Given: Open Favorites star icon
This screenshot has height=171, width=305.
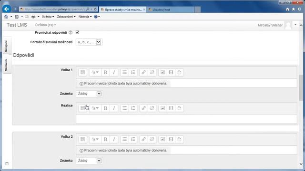Looking at the screenshot, I should pyautogui.click(x=294, y=9).
